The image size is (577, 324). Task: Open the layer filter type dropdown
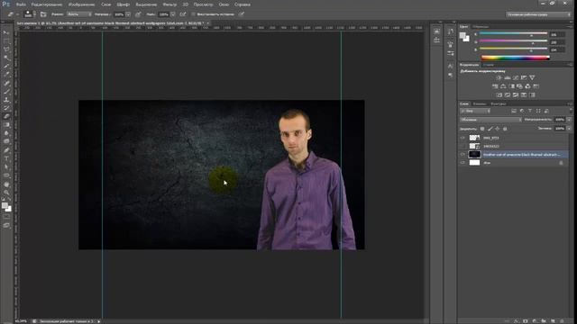pyautogui.click(x=475, y=111)
